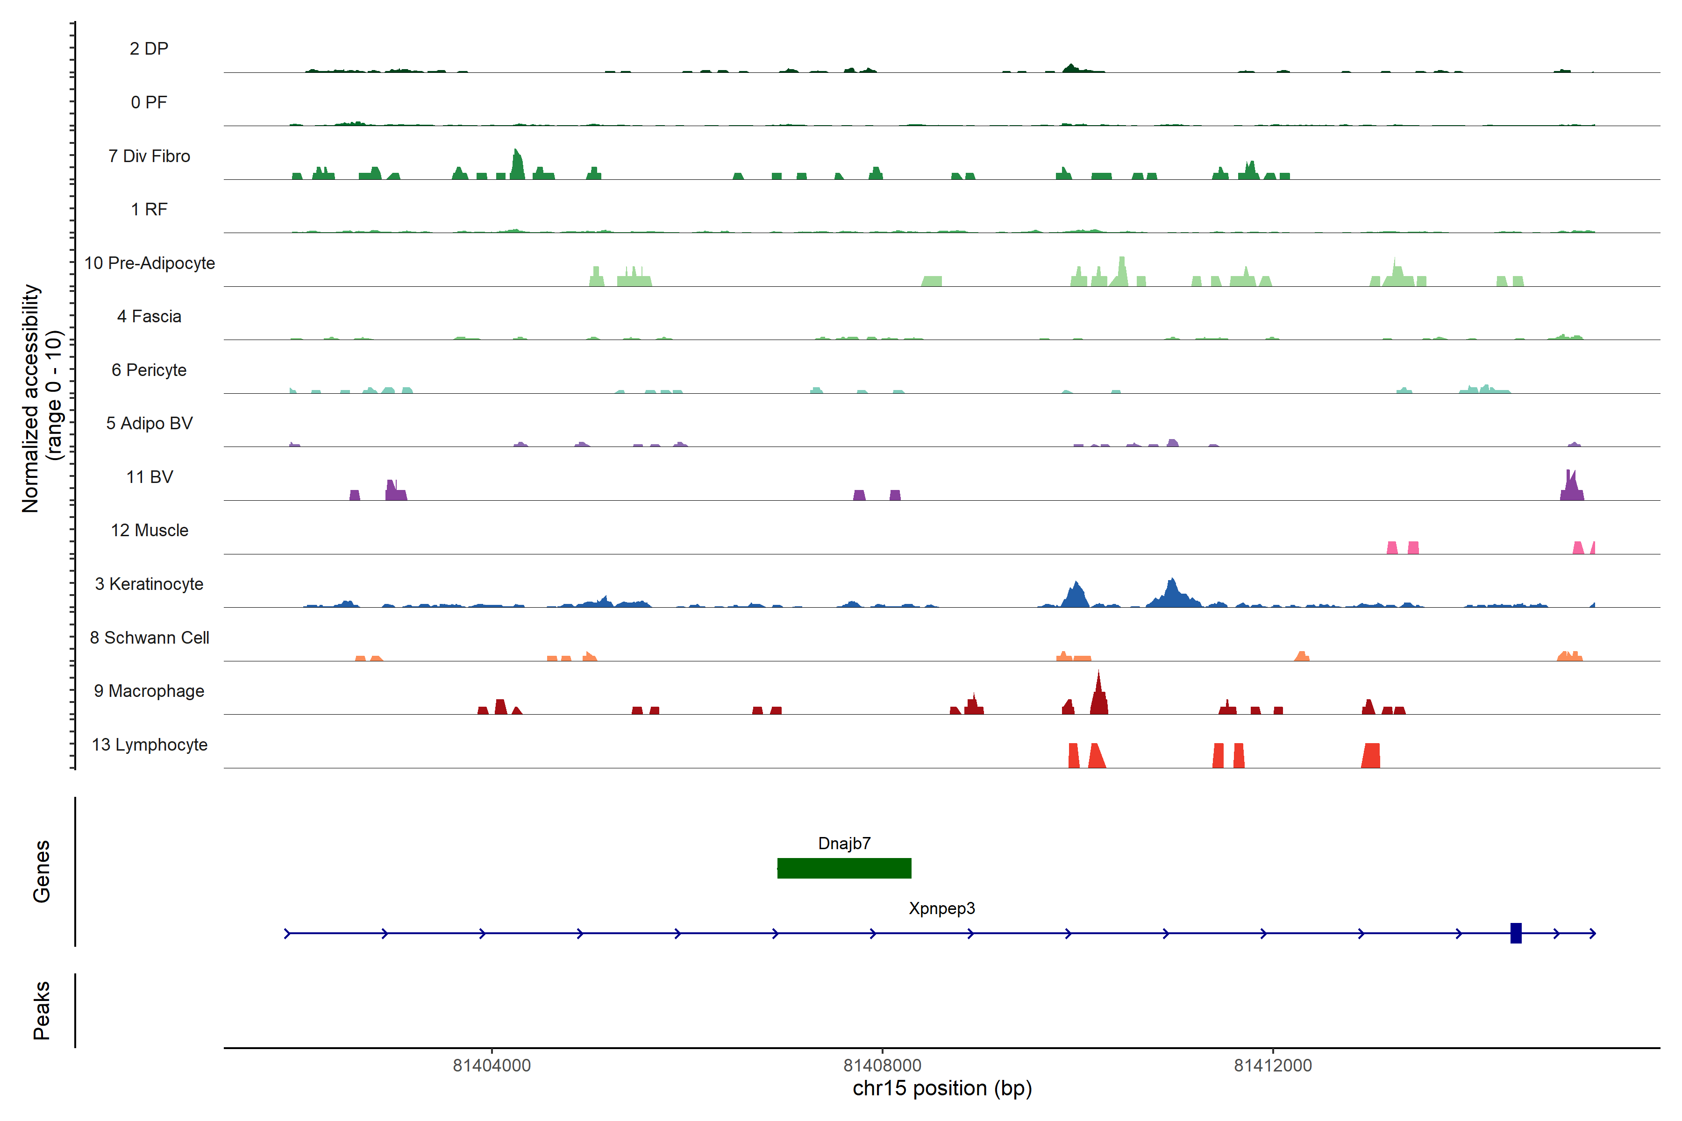Image resolution: width=1682 pixels, height=1121 pixels.
Task: Click the 81412000 axis tick label
Action: 1272,1065
